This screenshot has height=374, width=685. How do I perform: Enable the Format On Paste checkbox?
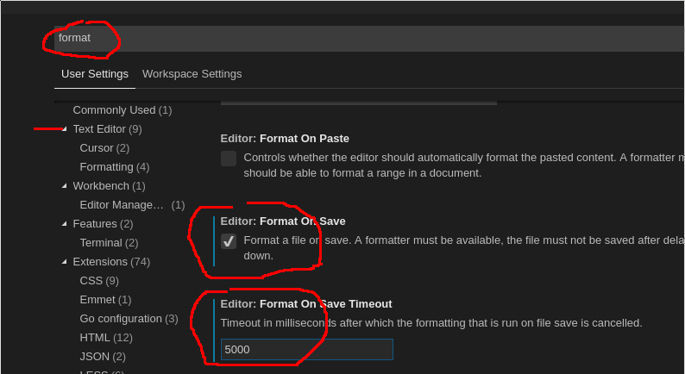coord(229,159)
